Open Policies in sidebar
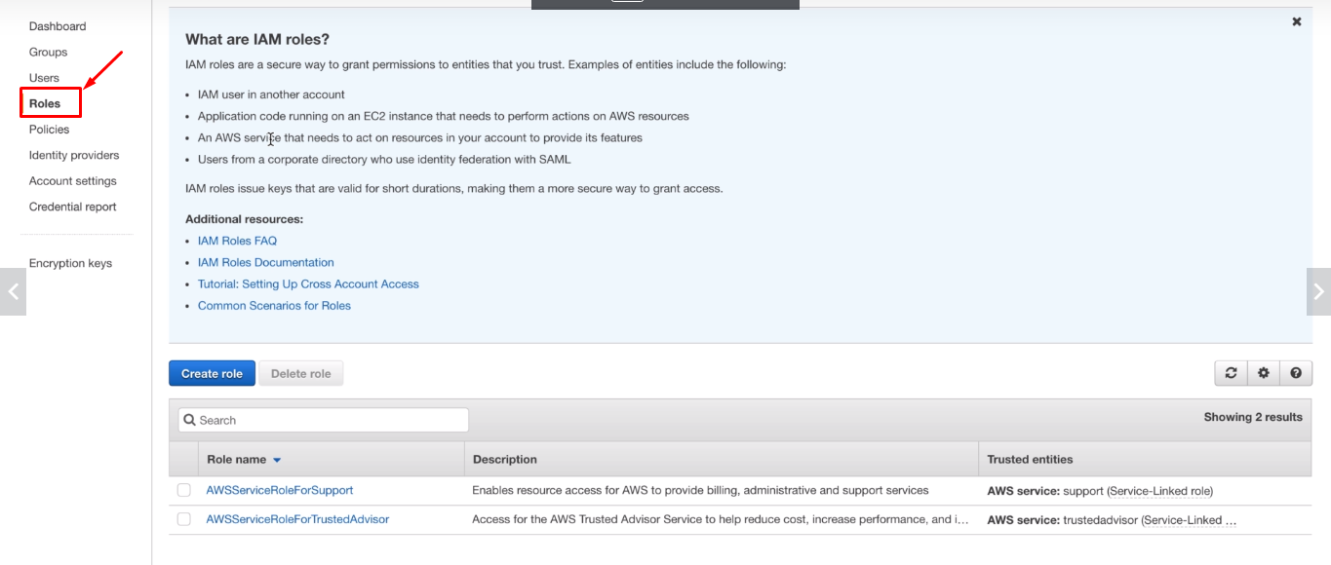This screenshot has width=1331, height=565. coord(49,129)
